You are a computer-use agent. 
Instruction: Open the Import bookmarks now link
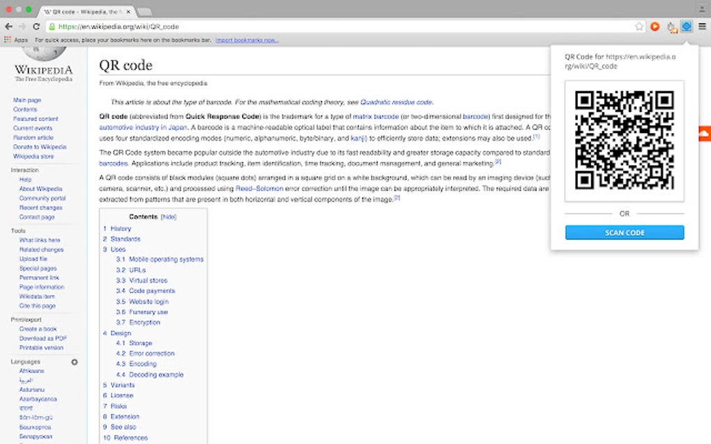point(247,40)
